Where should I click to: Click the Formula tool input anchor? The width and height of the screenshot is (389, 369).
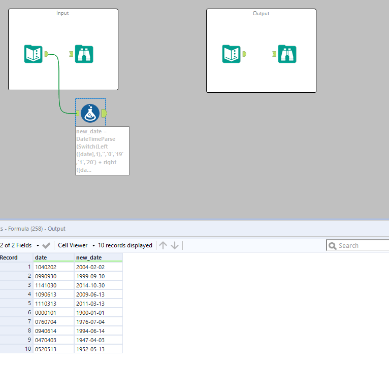(x=78, y=114)
